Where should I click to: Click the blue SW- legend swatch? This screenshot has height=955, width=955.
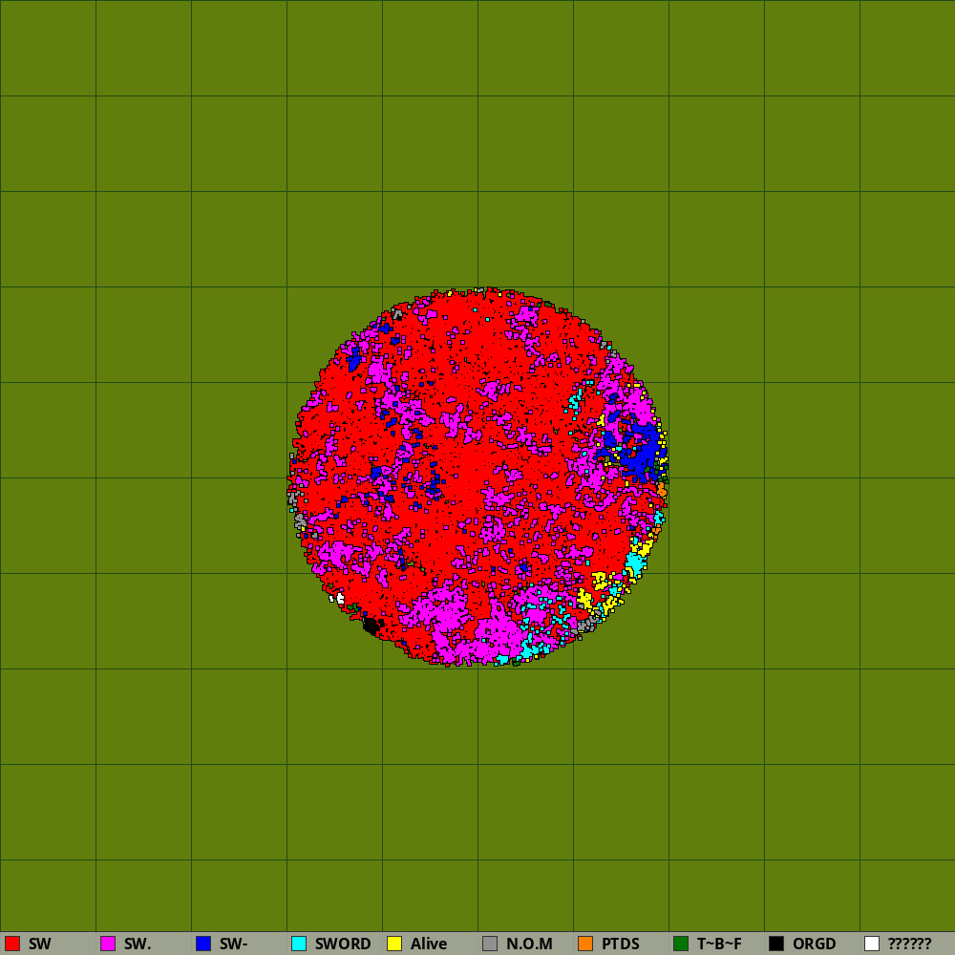pyautogui.click(x=203, y=944)
